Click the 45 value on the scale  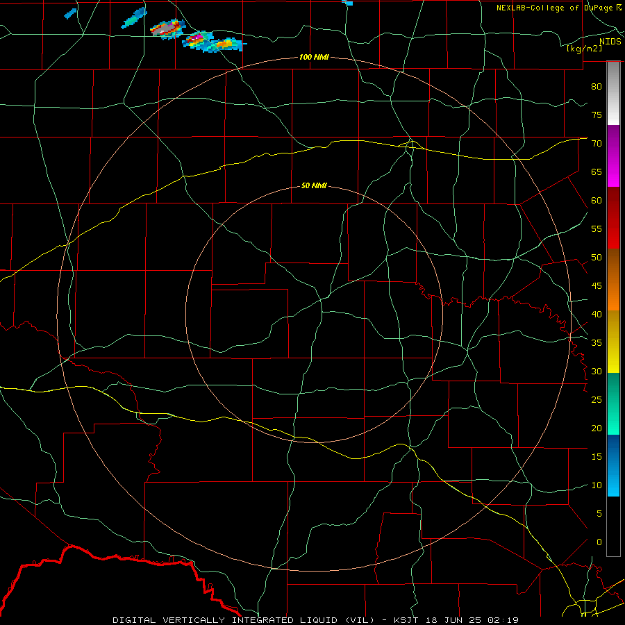(597, 286)
